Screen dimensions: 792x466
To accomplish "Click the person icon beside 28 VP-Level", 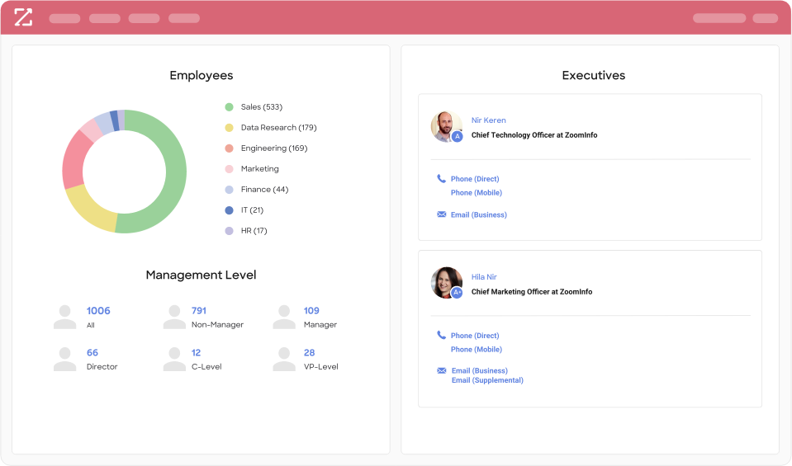I will coord(284,359).
